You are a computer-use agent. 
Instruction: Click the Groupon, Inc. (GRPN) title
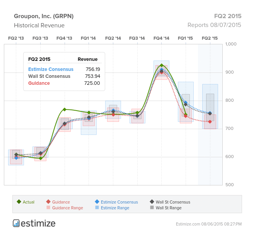(x=44, y=16)
